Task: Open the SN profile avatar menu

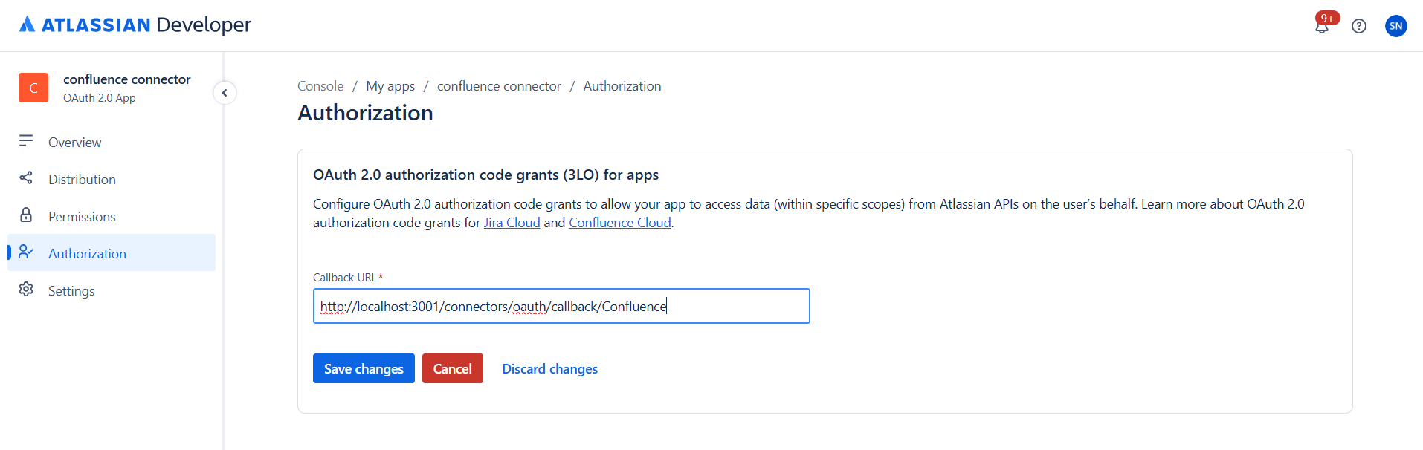Action: 1396,26
